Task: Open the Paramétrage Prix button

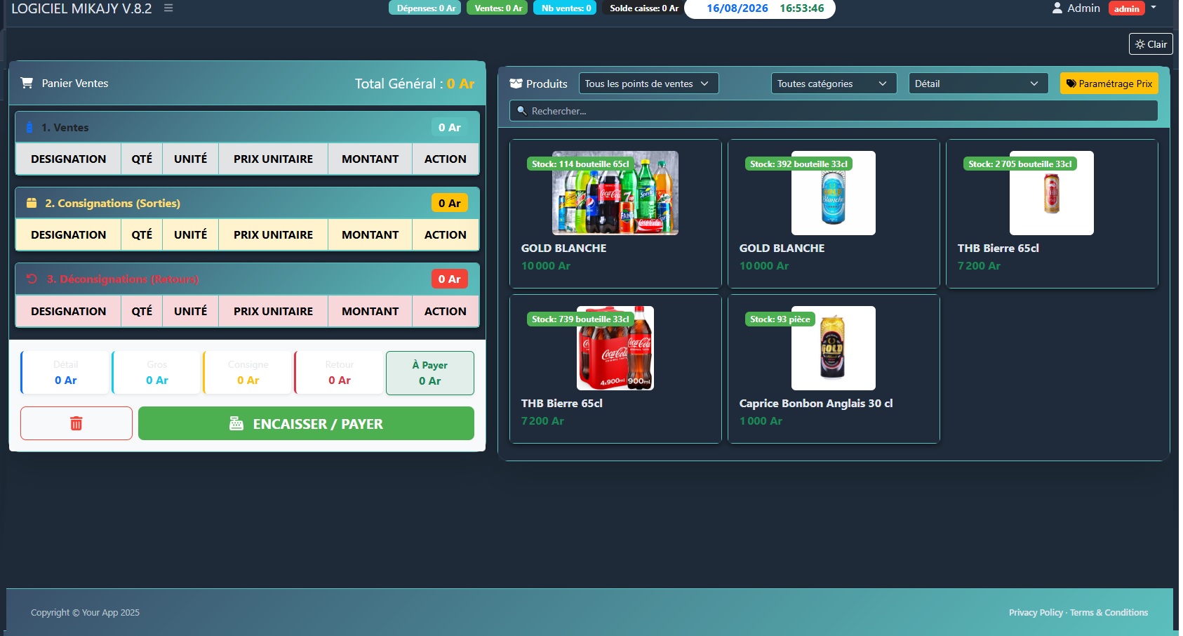Action: [x=1109, y=84]
